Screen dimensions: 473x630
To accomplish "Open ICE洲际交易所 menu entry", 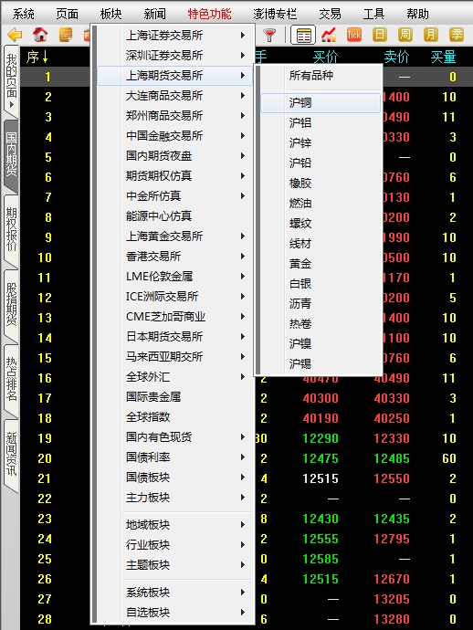I will coord(174,297).
